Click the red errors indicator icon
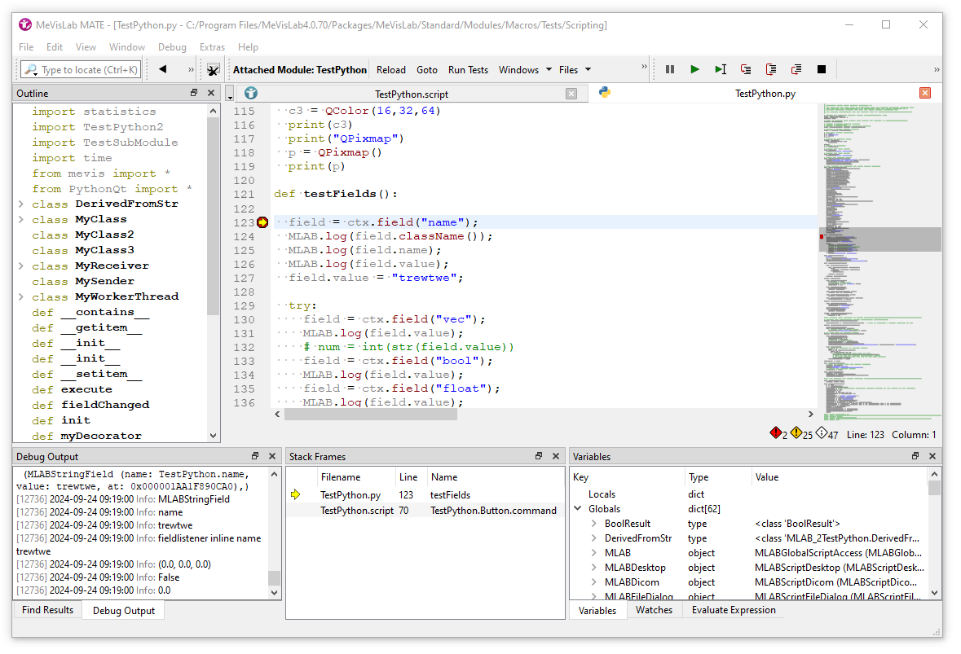This screenshot has width=961, height=654. click(775, 434)
